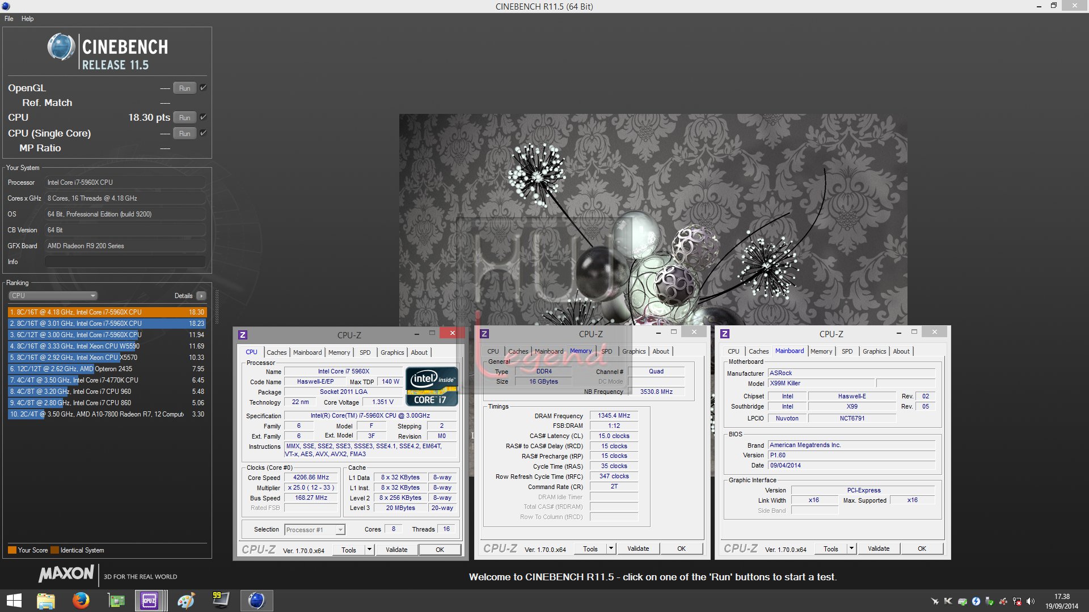Click Validate in CPU-Z Mainboard window

[879, 549]
